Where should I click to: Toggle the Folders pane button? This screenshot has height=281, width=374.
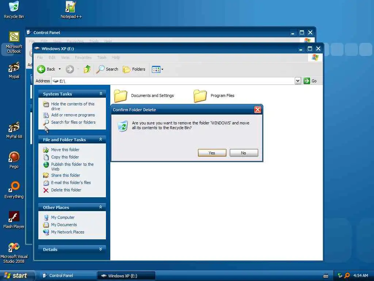(134, 69)
